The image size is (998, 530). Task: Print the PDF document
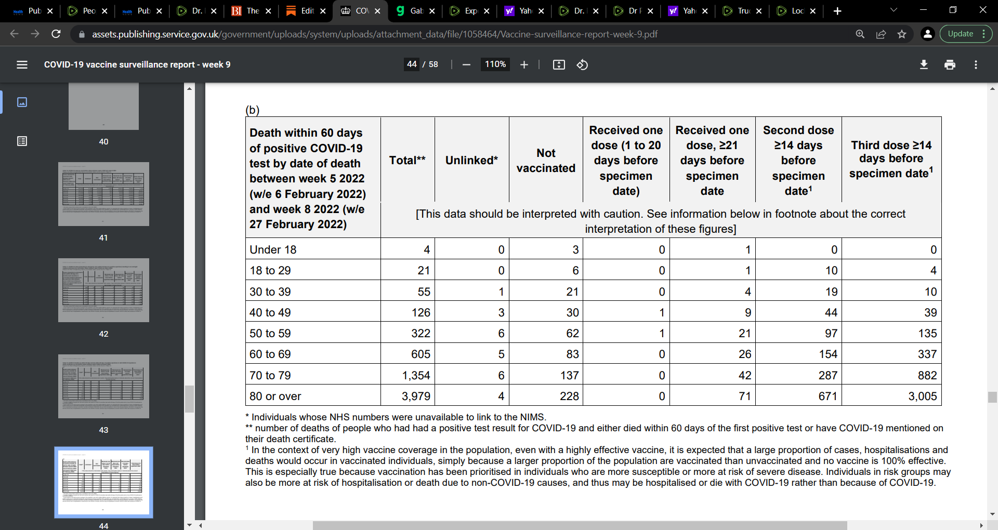click(950, 64)
